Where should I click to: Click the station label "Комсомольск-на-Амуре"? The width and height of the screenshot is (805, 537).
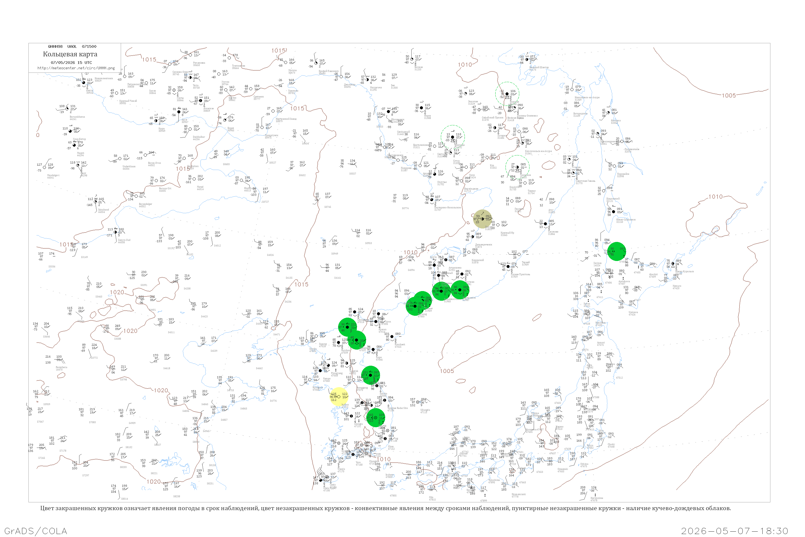click(538, 151)
